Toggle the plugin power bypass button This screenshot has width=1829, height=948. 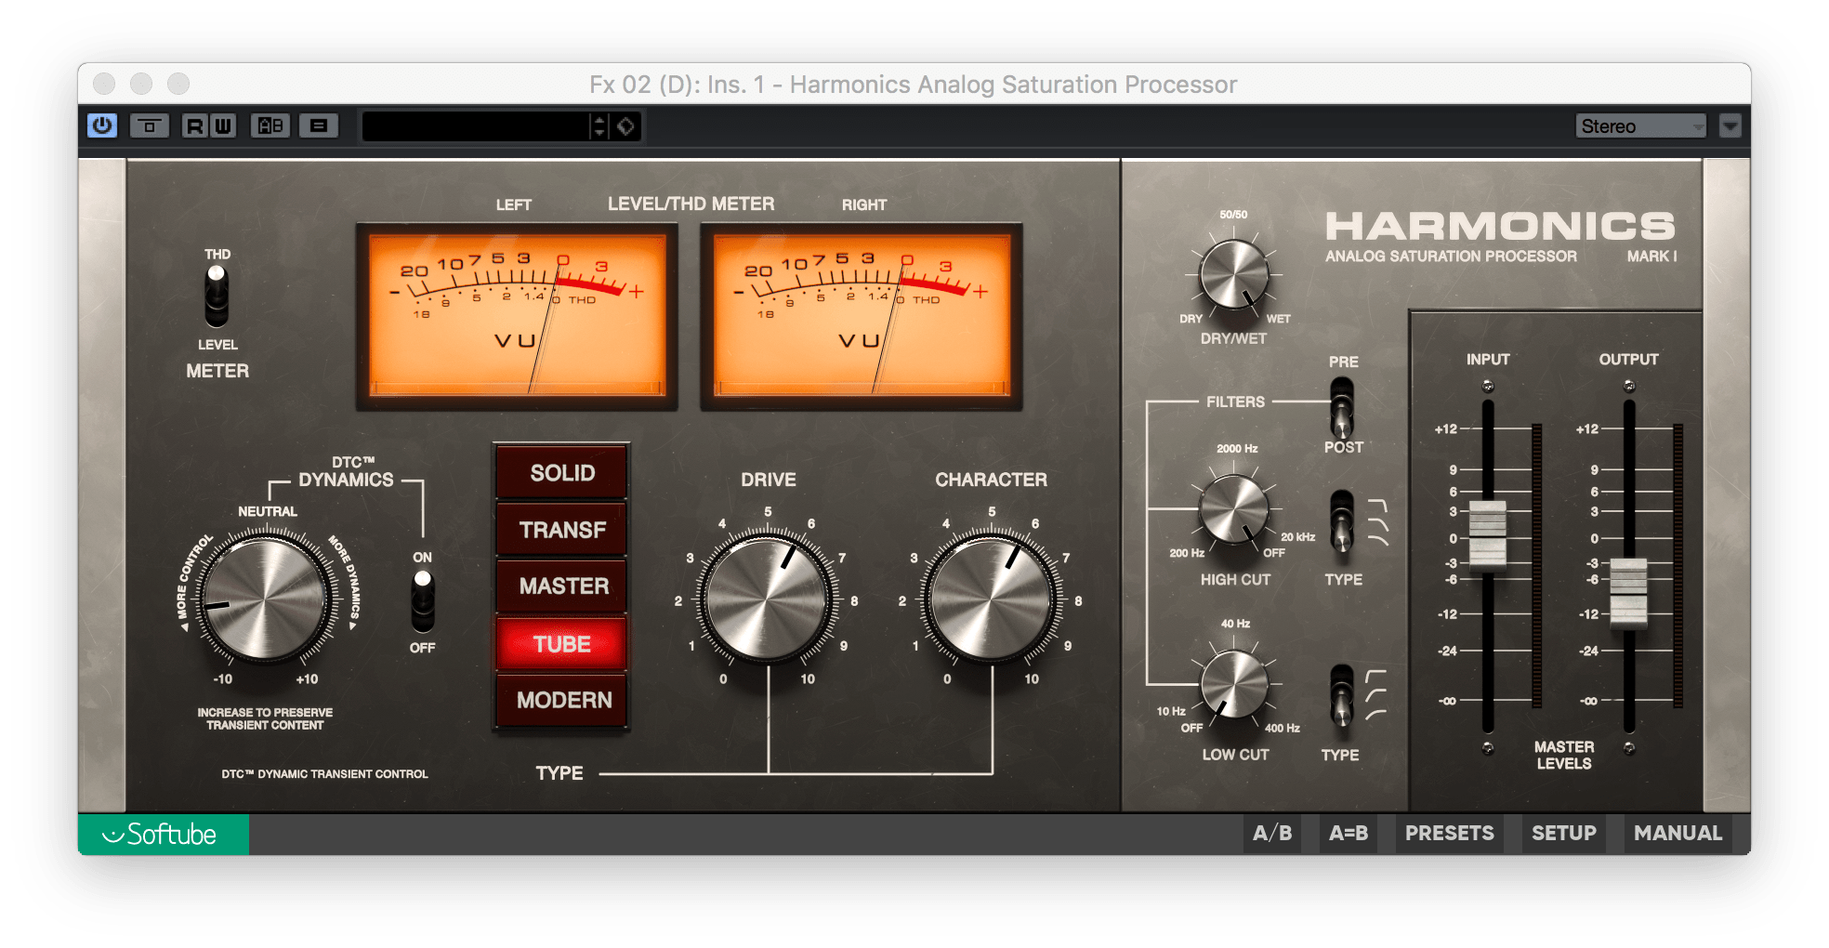pyautogui.click(x=101, y=125)
